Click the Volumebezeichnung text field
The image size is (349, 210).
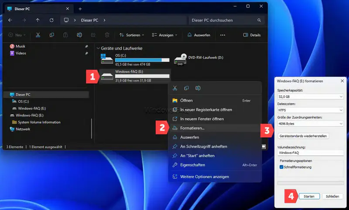pyautogui.click(x=311, y=152)
